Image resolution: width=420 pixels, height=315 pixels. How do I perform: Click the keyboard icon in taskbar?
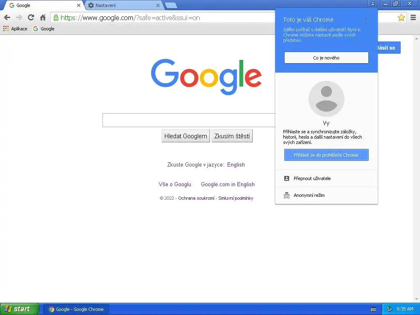(373, 309)
